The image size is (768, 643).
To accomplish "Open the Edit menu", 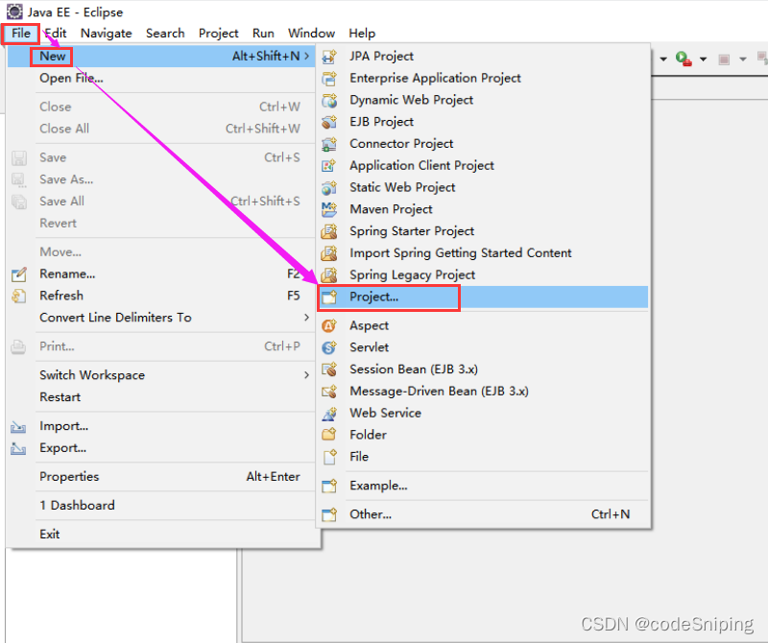I will (x=56, y=34).
